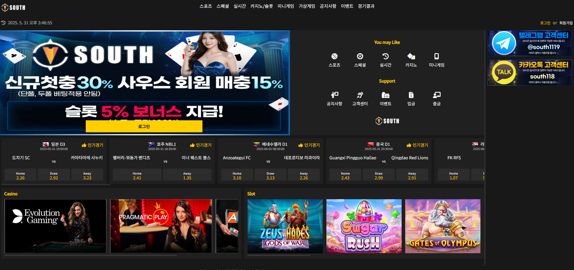Click the Japan flag on 일본 D3

click(46, 144)
